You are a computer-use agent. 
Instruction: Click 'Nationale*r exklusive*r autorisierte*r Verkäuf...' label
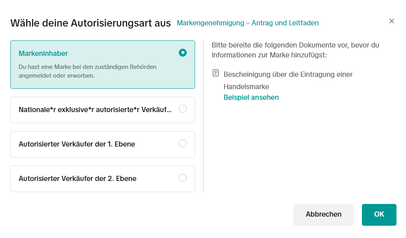click(95, 110)
